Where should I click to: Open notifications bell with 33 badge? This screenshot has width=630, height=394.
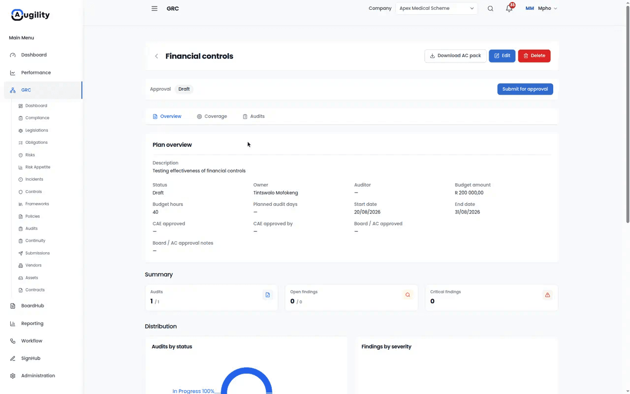coord(509,8)
